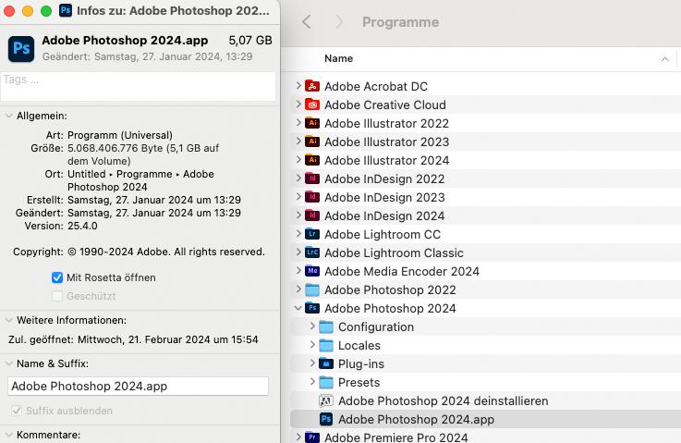Click 'Zul. geöffnet' date line
Image resolution: width=681 pixels, height=443 pixels.
(133, 339)
